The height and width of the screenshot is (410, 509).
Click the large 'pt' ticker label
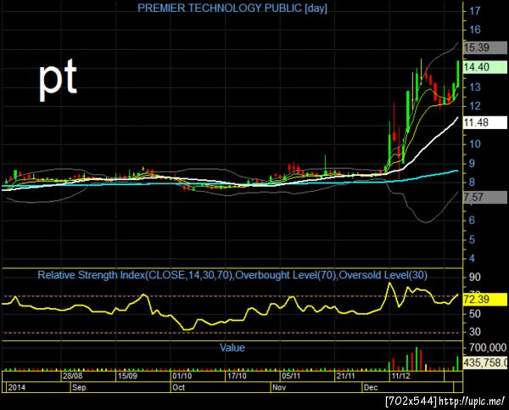point(58,79)
